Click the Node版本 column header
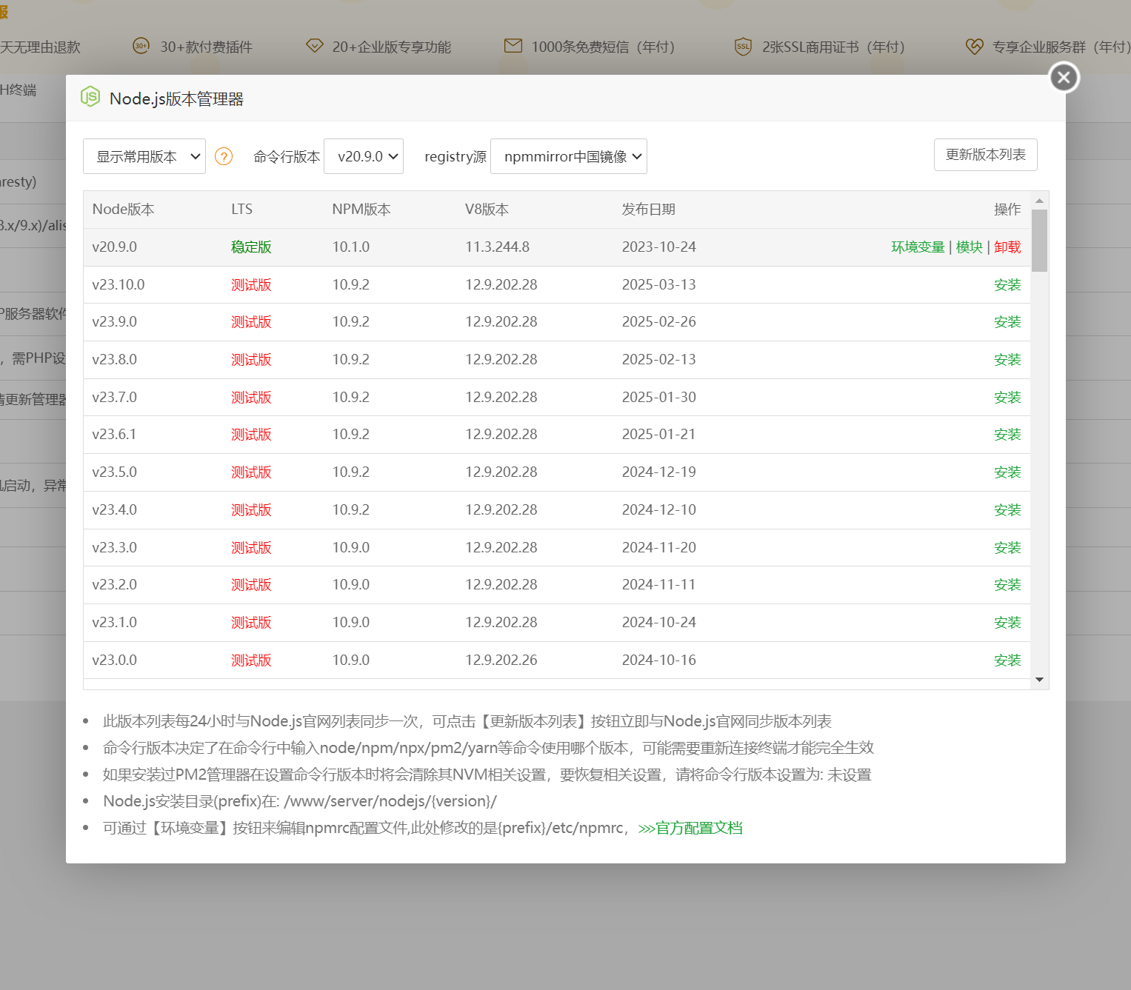 123,210
